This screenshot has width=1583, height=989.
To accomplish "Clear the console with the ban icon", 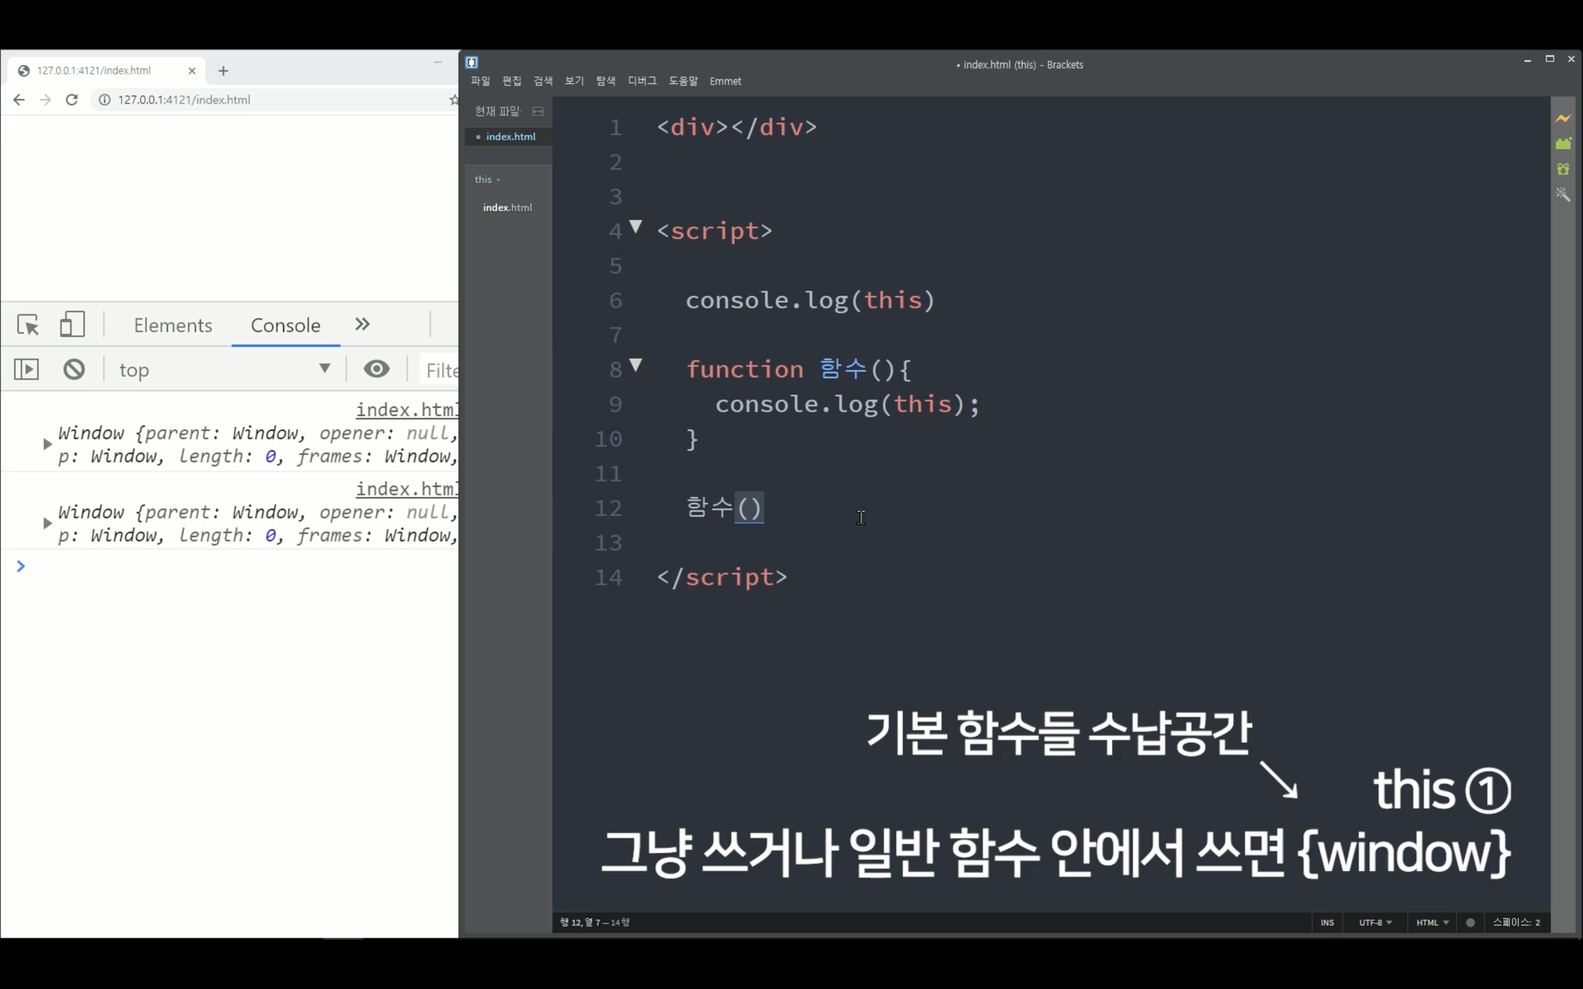I will click(74, 370).
